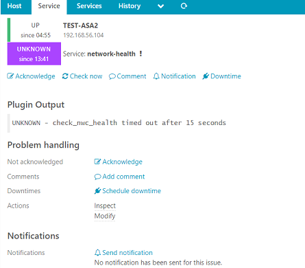
Task: Click the exclamation mark next to network-health
Action: tap(141, 54)
